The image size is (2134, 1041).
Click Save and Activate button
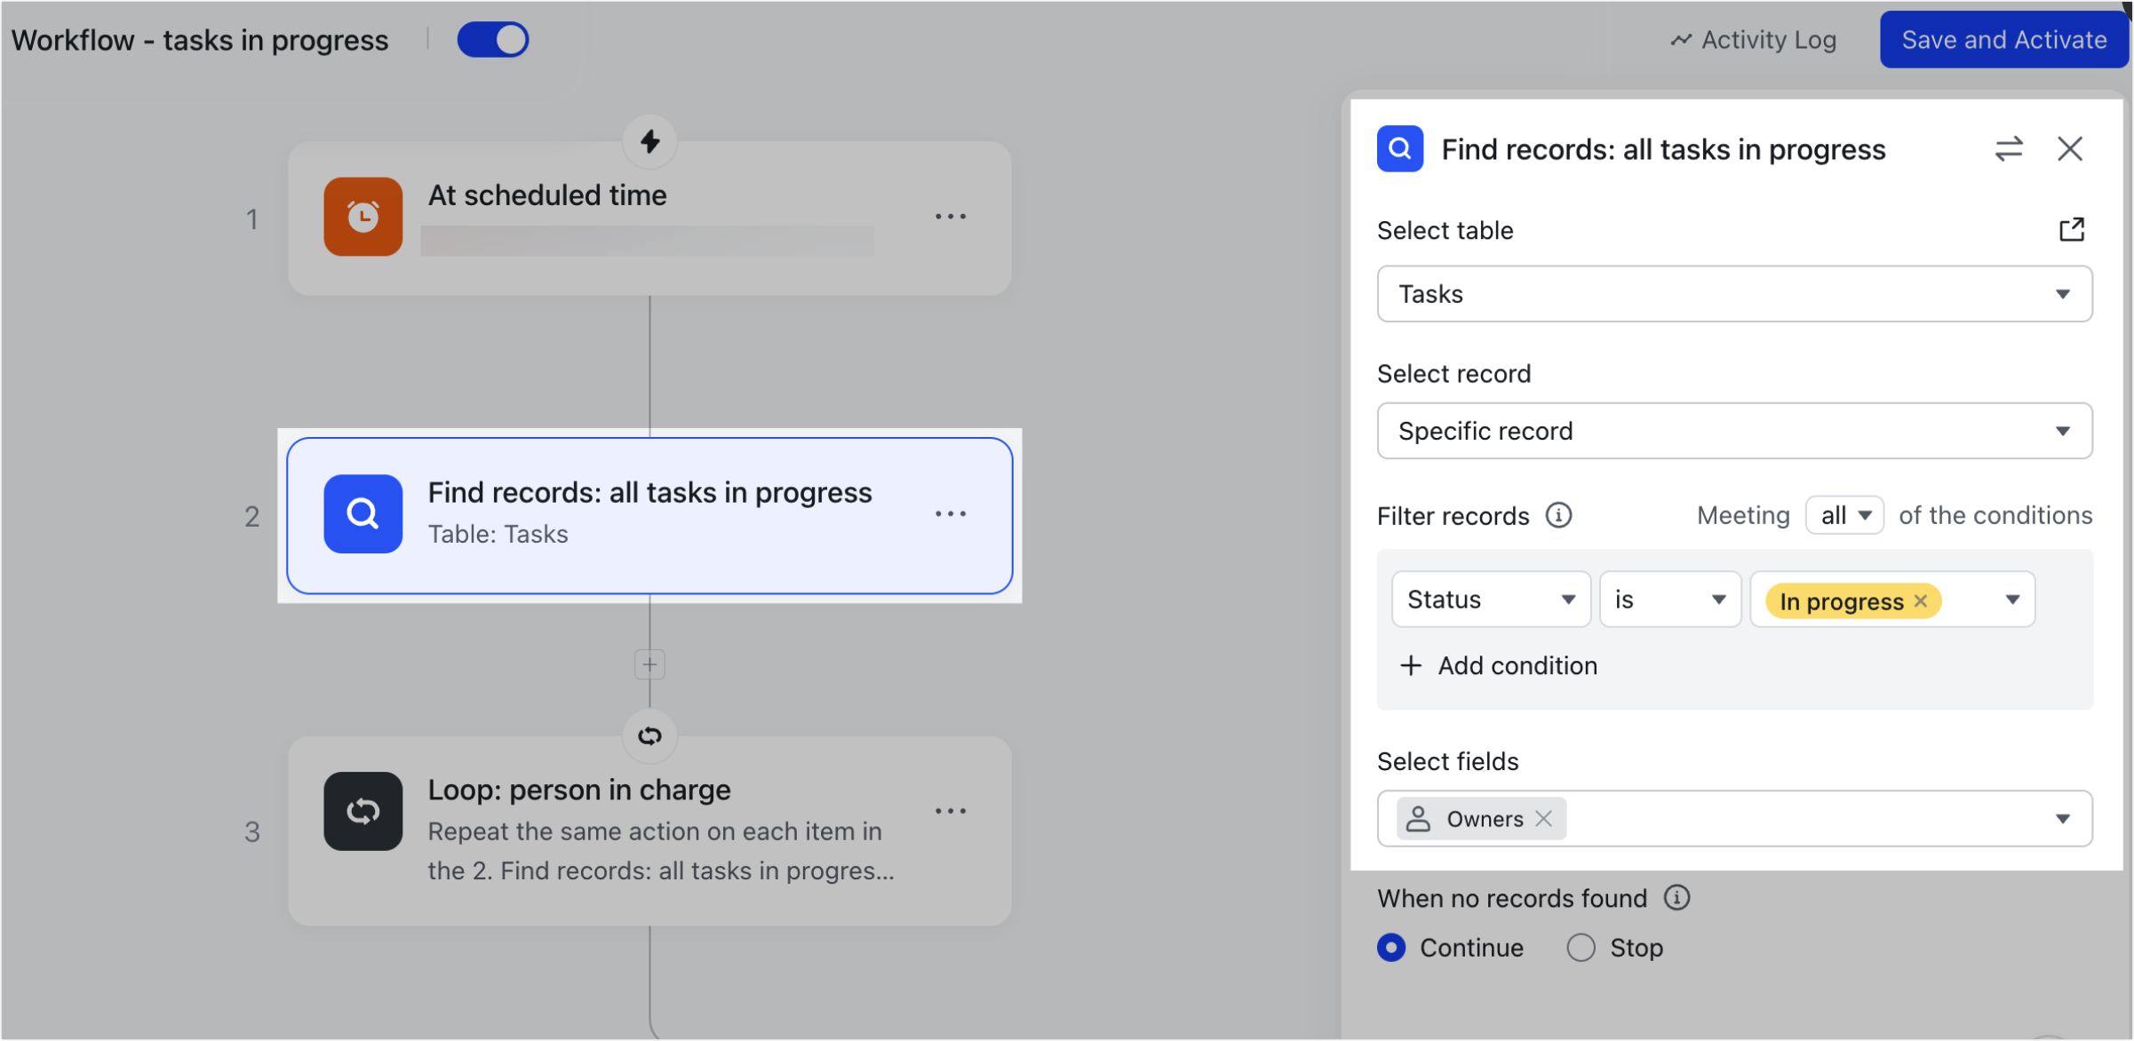pyautogui.click(x=2003, y=40)
